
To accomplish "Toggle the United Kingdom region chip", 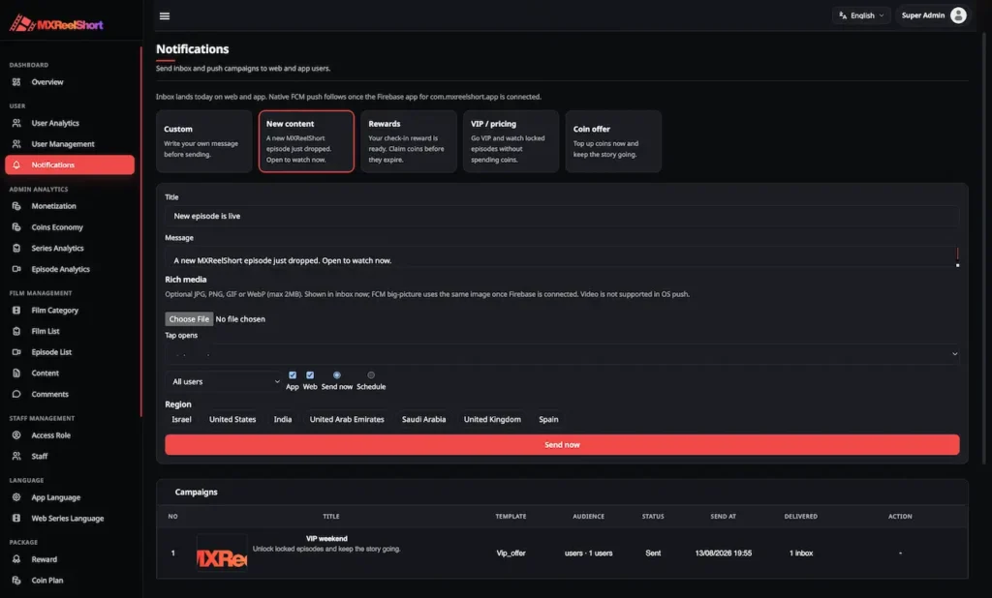I will 492,419.
